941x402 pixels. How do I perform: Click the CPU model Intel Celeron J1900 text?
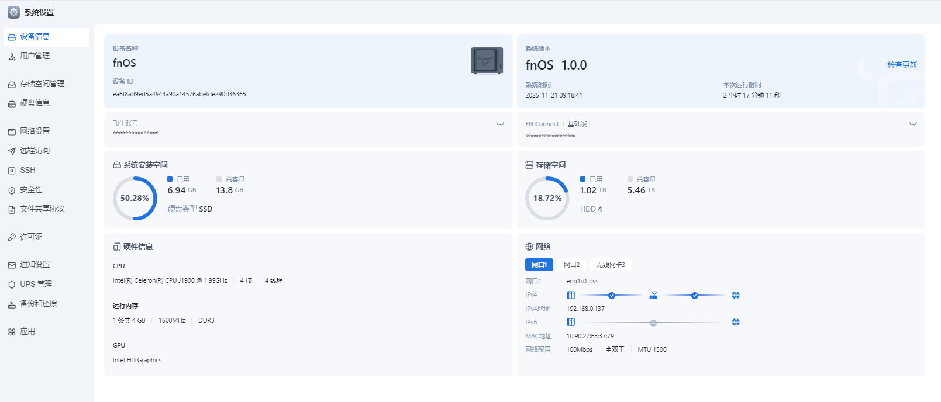tap(170, 280)
